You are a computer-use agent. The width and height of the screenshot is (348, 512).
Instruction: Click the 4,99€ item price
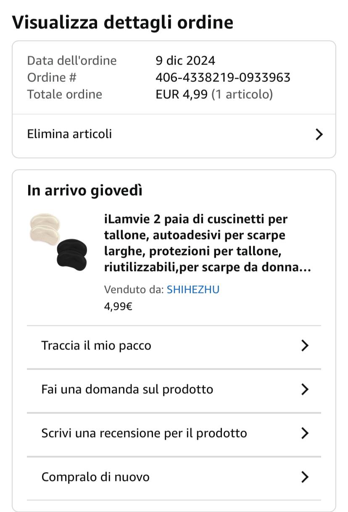[x=118, y=306]
